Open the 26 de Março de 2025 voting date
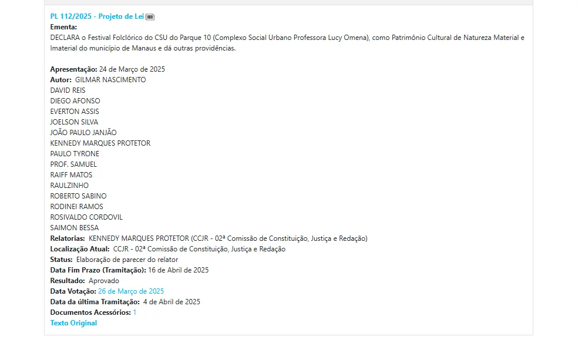Viewport: 578px width, 343px height. point(131,291)
